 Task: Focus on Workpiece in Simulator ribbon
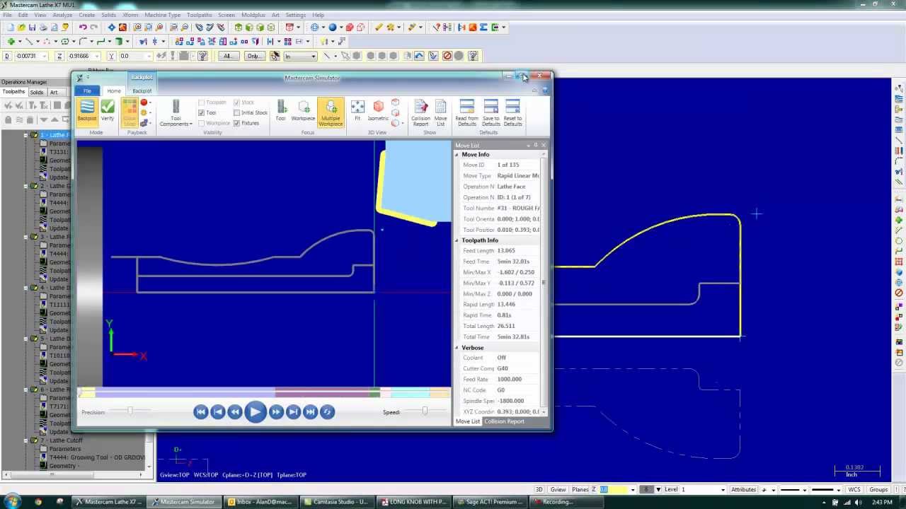[x=303, y=112]
